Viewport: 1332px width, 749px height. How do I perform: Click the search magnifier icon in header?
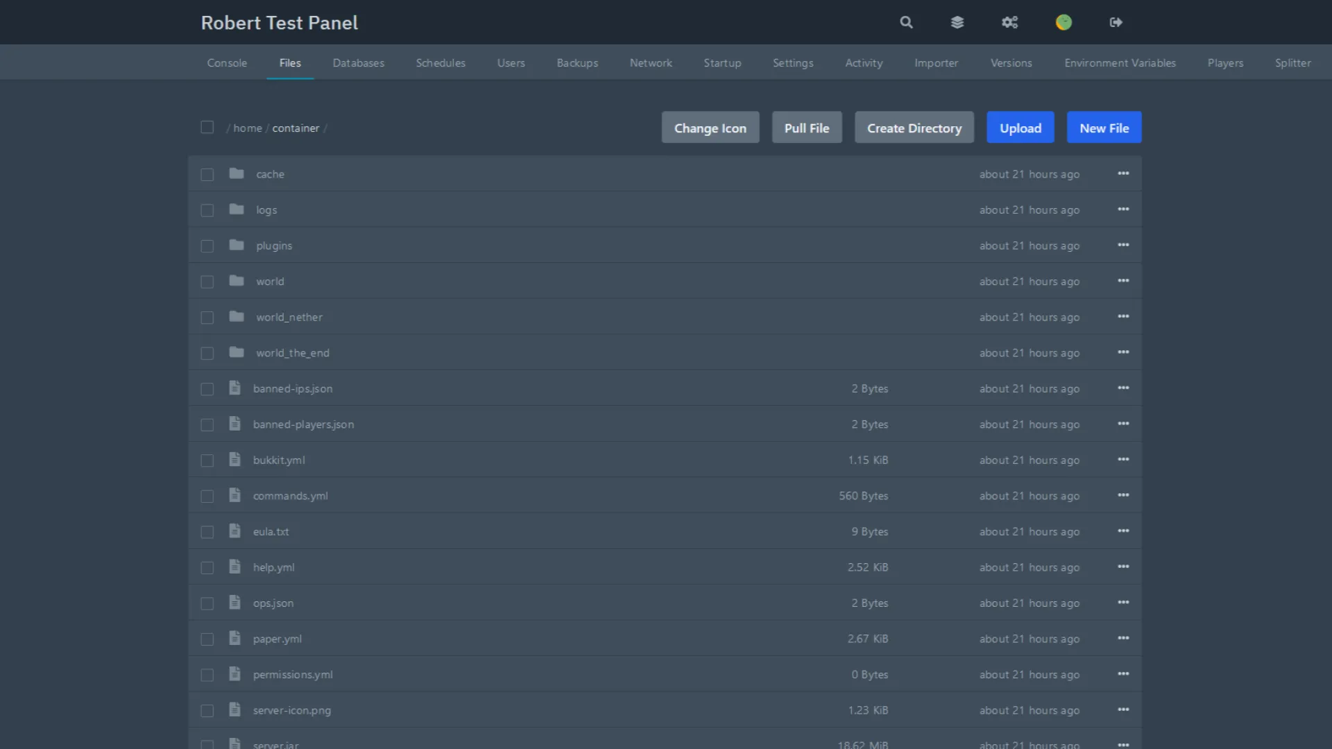coord(906,22)
